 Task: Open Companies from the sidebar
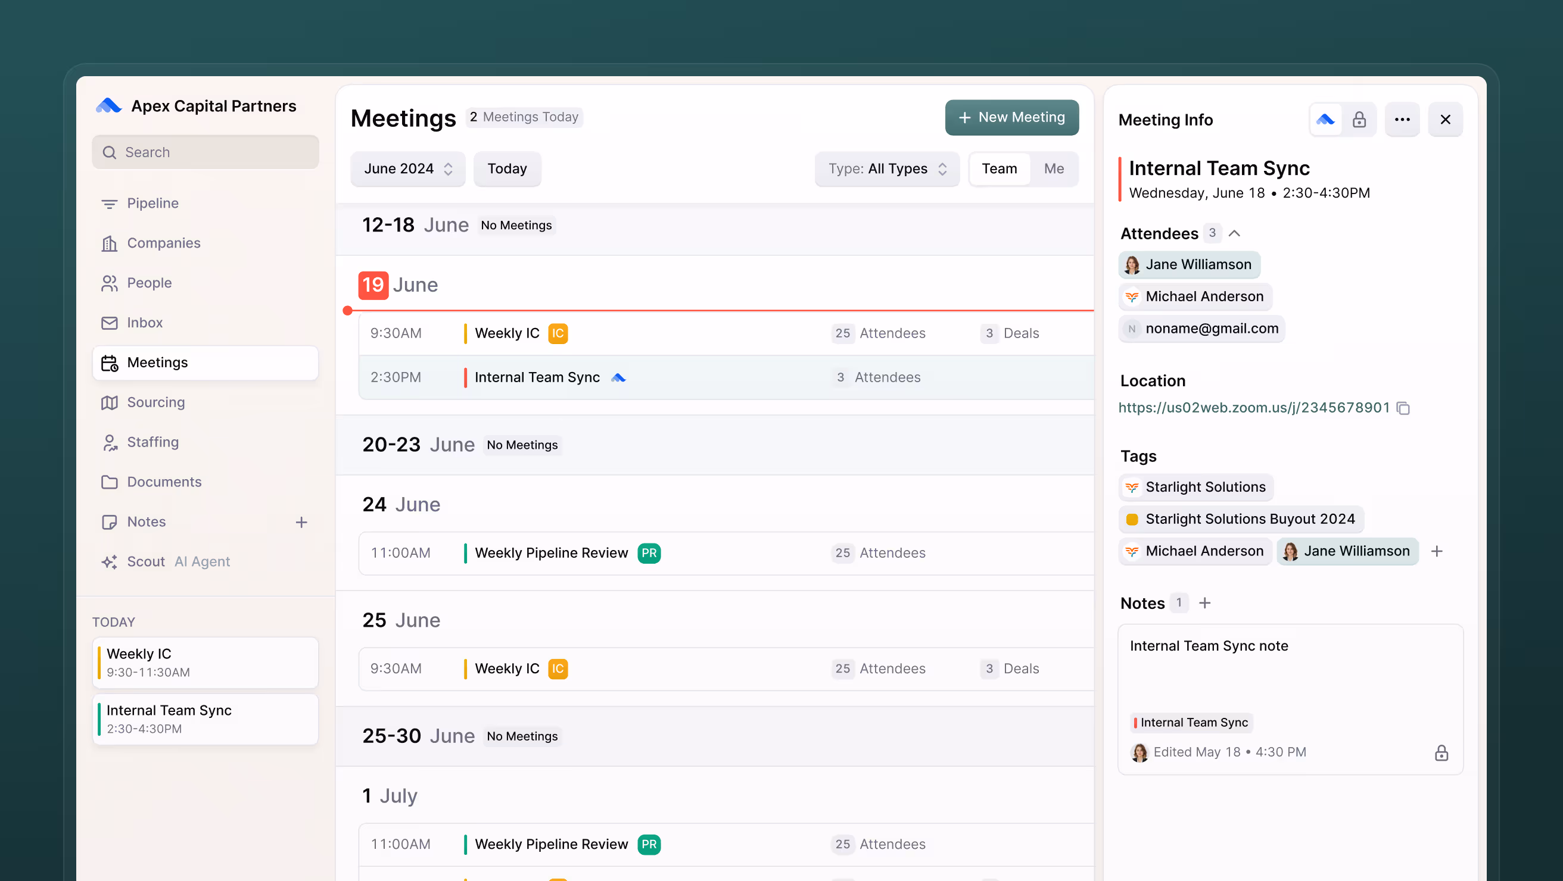click(x=205, y=243)
